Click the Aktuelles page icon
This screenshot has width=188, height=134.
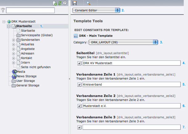[x=18, y=44]
